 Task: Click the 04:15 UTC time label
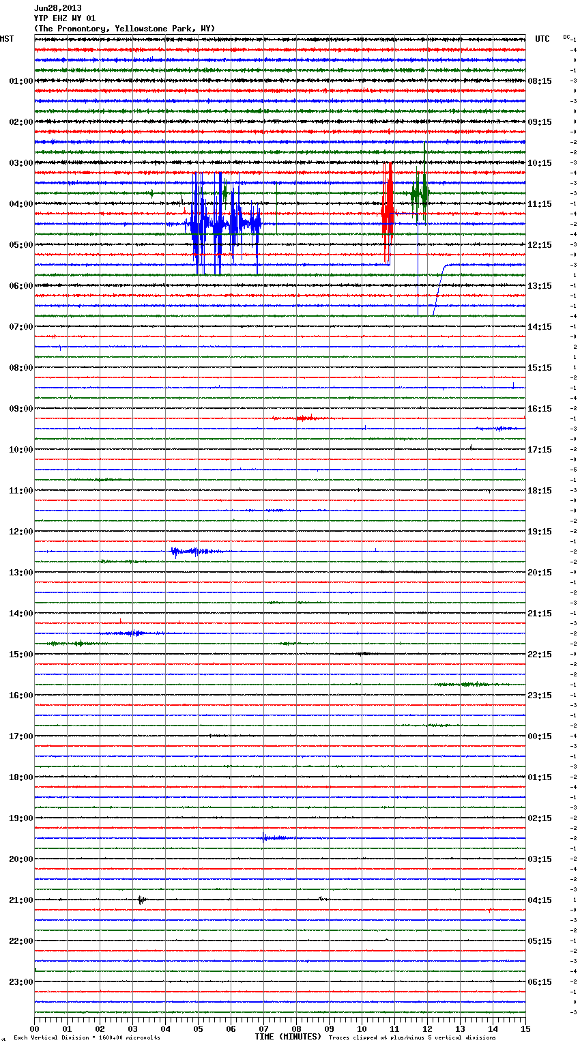[x=540, y=900]
